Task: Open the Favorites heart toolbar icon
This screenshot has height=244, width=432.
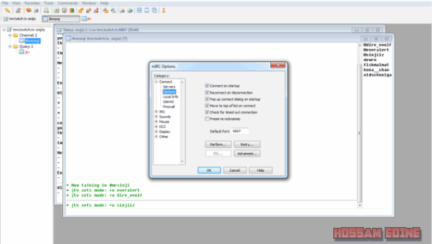Action: coord(28,10)
